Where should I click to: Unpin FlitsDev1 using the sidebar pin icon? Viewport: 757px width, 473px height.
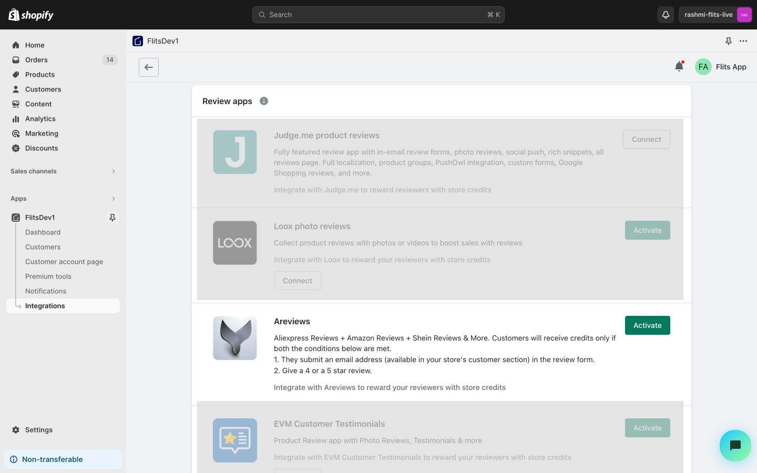click(112, 218)
